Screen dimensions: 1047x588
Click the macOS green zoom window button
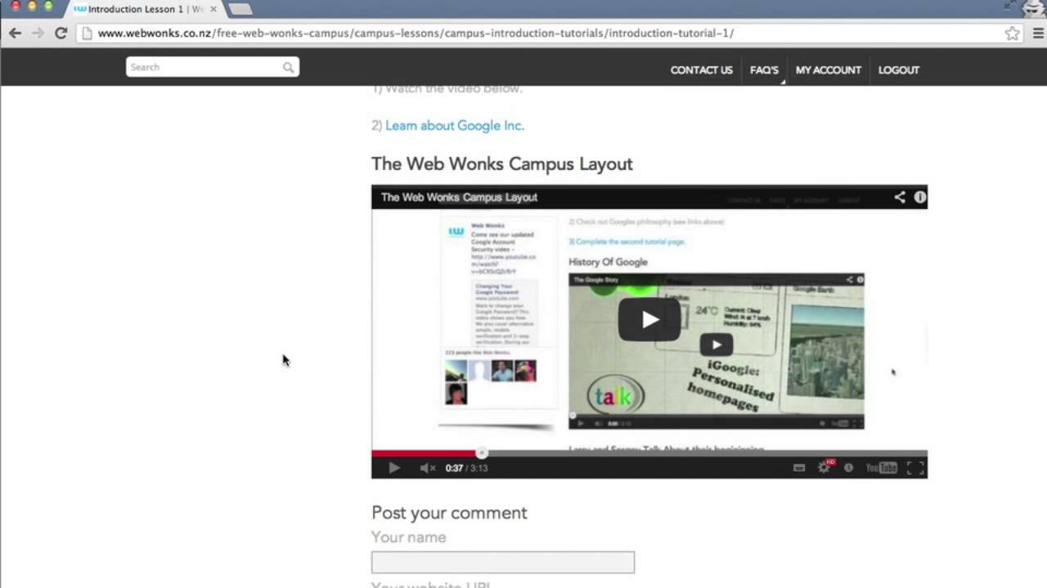tap(47, 6)
